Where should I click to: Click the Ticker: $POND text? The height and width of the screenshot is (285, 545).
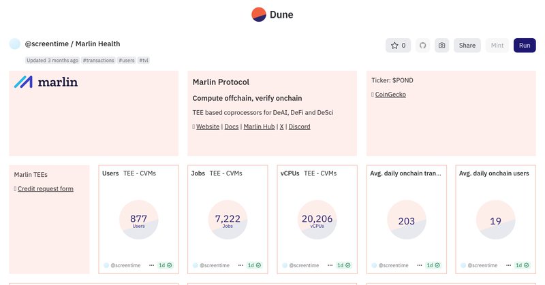pos(392,80)
